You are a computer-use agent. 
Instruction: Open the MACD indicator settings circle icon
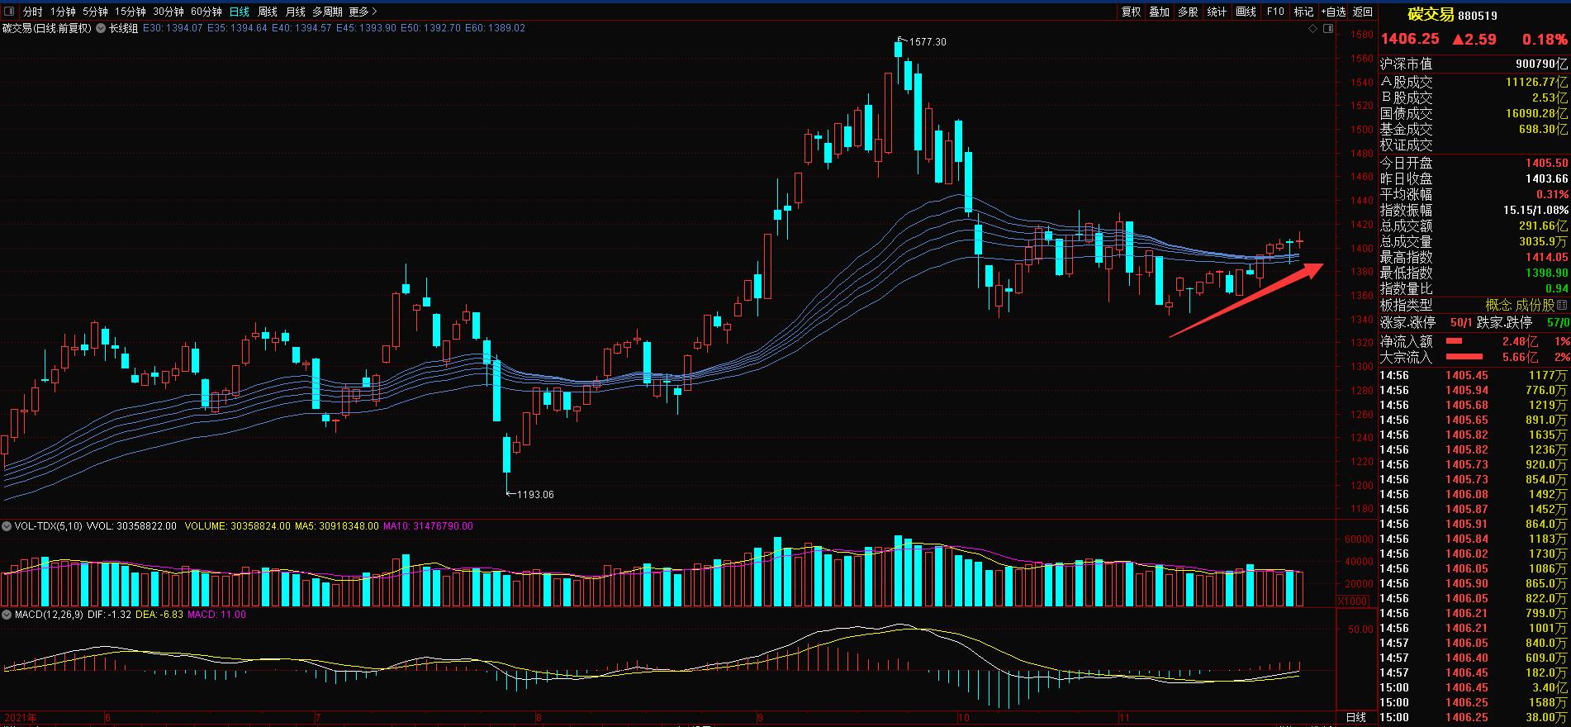pos(7,615)
